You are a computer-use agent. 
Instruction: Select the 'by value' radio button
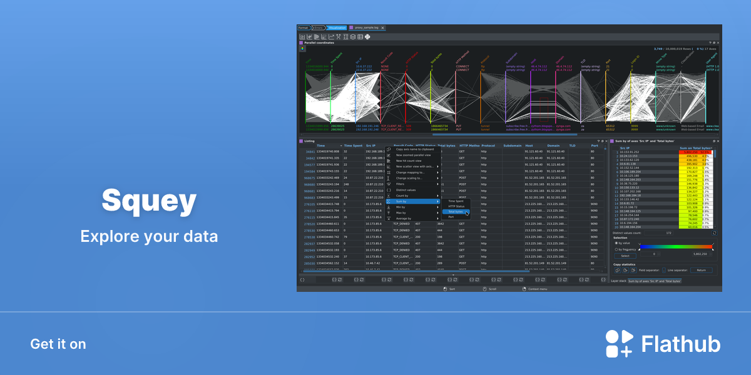616,243
